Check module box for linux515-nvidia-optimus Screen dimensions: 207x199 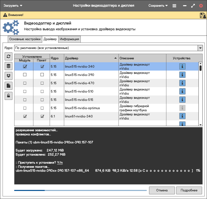click(x=25, y=108)
